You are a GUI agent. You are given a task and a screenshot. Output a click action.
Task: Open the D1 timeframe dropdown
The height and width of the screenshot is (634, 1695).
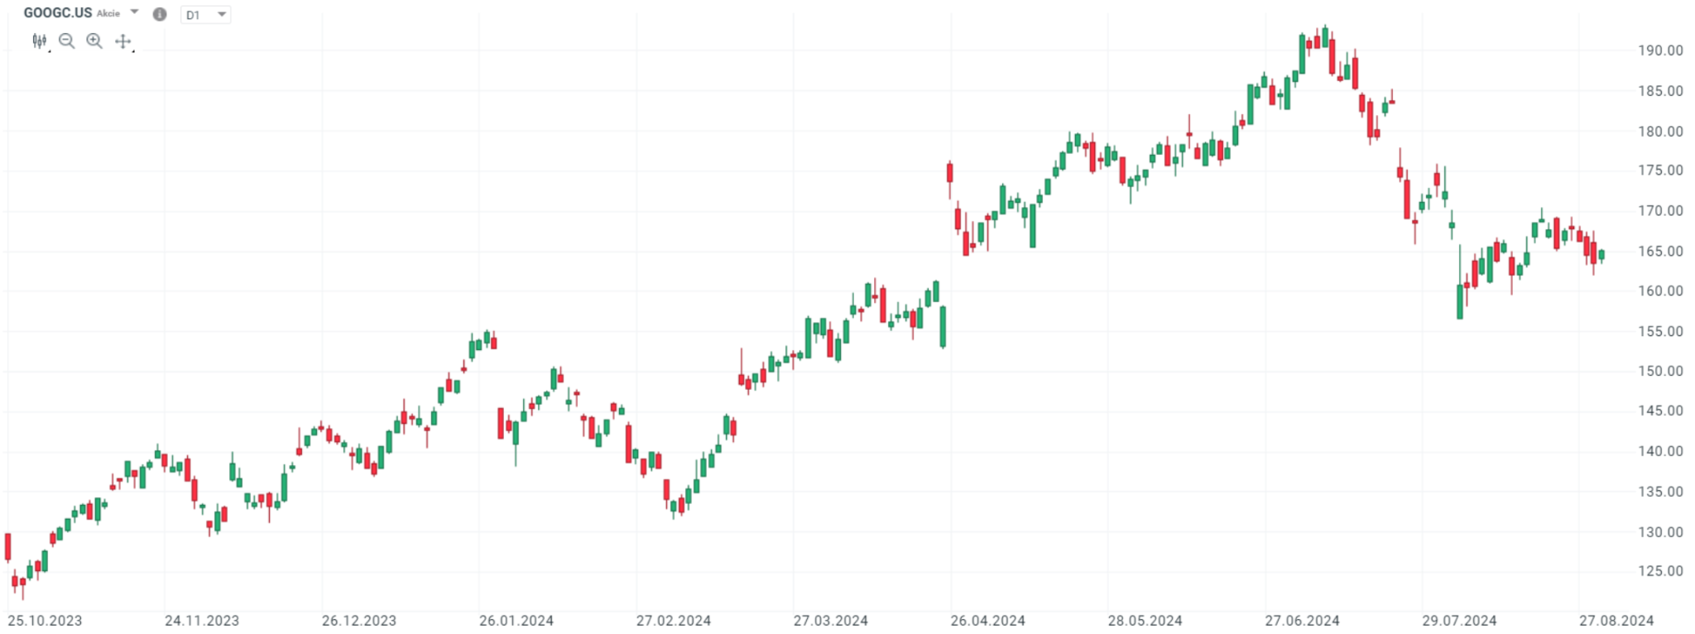(205, 15)
